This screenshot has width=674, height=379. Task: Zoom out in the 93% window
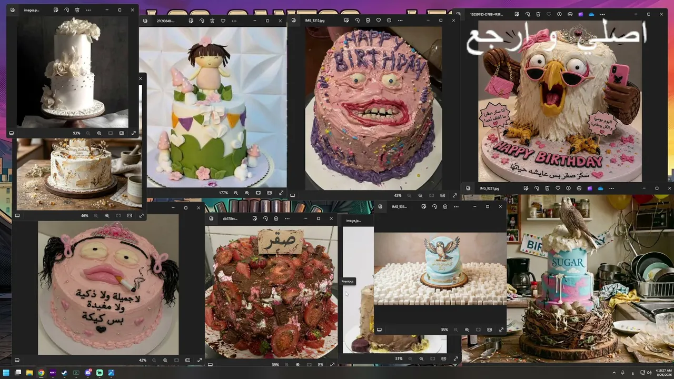[88, 133]
